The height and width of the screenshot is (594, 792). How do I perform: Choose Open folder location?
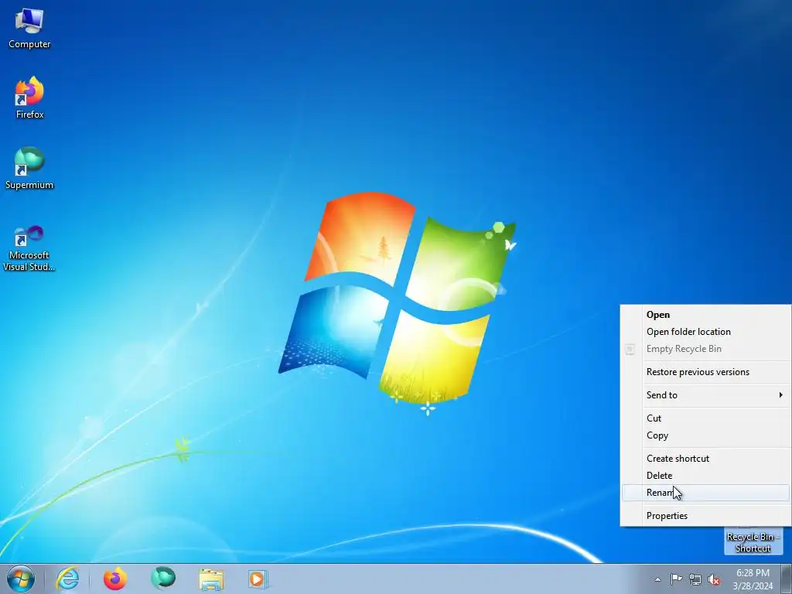[705, 332]
